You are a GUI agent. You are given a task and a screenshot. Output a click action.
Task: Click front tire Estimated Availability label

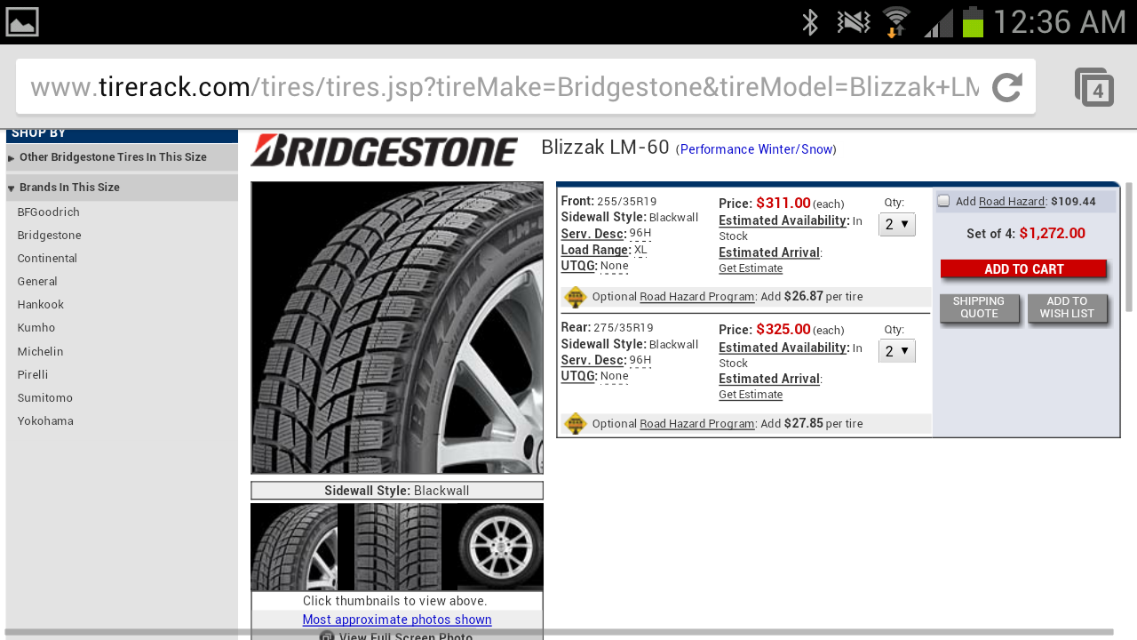coord(784,220)
